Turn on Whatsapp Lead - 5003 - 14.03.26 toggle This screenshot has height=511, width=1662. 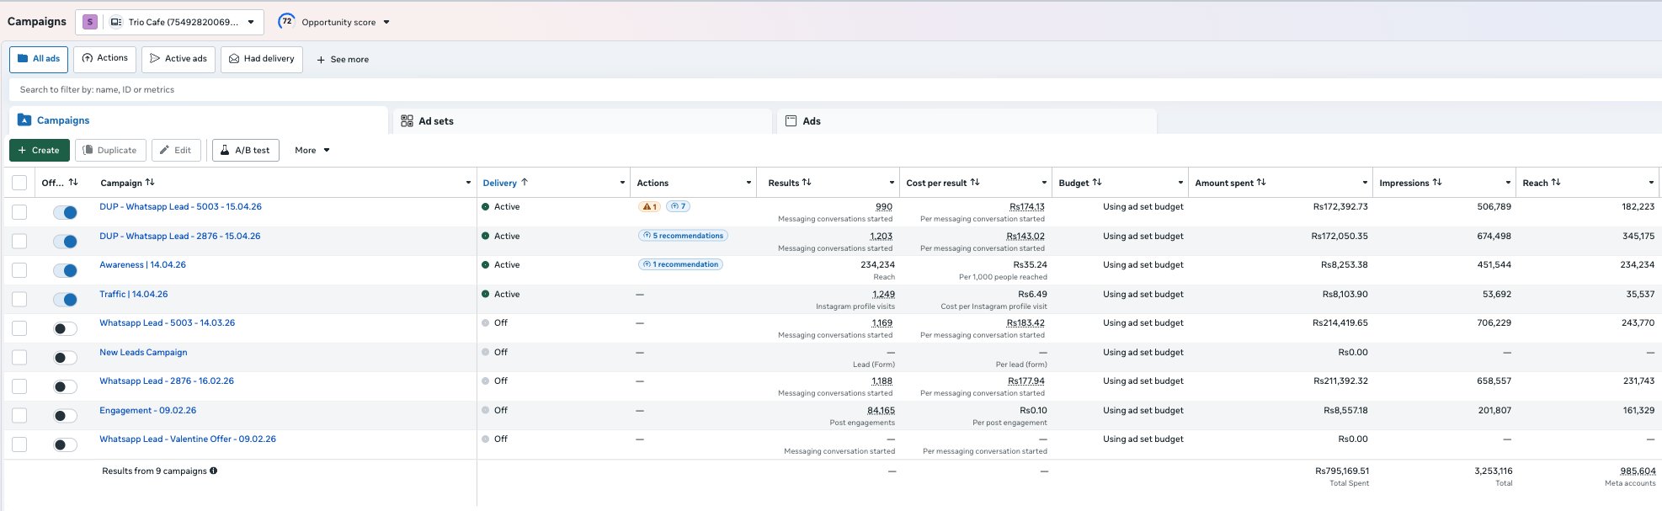pos(65,328)
